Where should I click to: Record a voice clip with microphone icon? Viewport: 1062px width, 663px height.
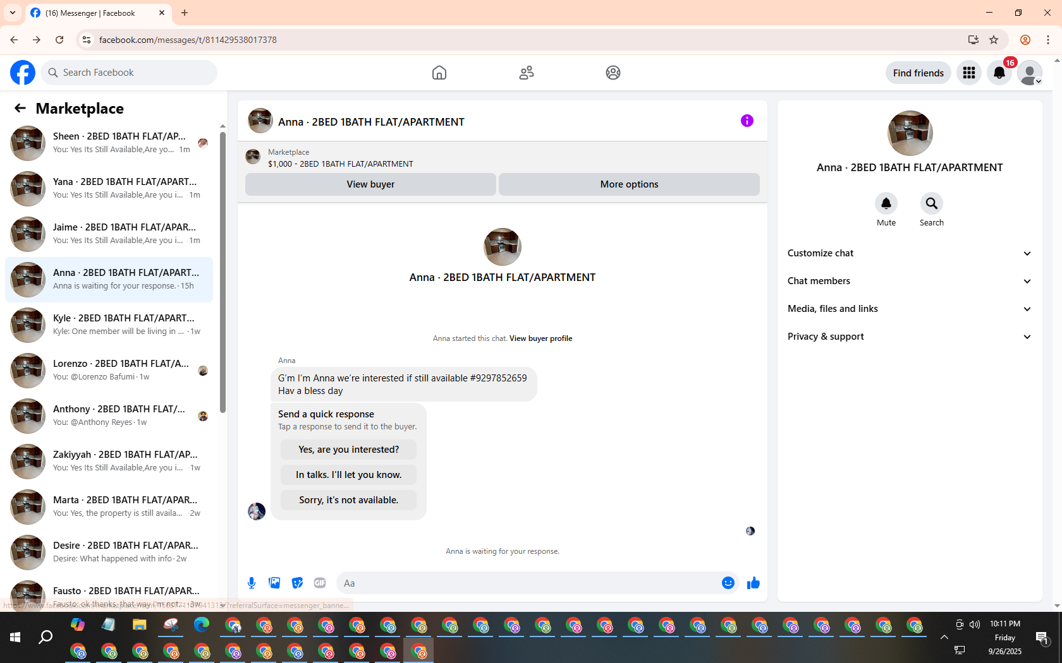(x=252, y=583)
